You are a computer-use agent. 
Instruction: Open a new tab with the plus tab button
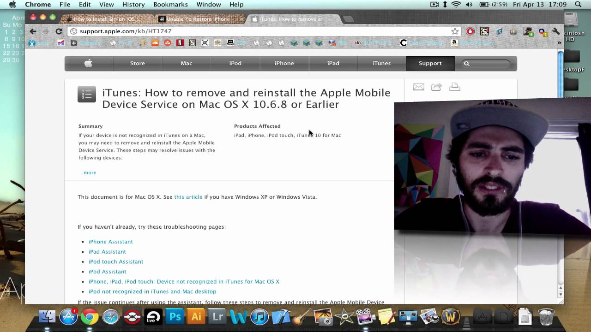pos(349,19)
